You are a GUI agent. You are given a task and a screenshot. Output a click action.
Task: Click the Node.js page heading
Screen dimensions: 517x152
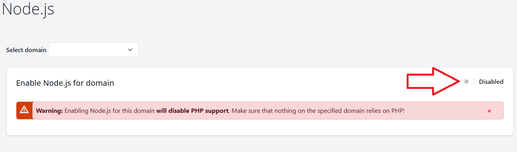coord(28,9)
